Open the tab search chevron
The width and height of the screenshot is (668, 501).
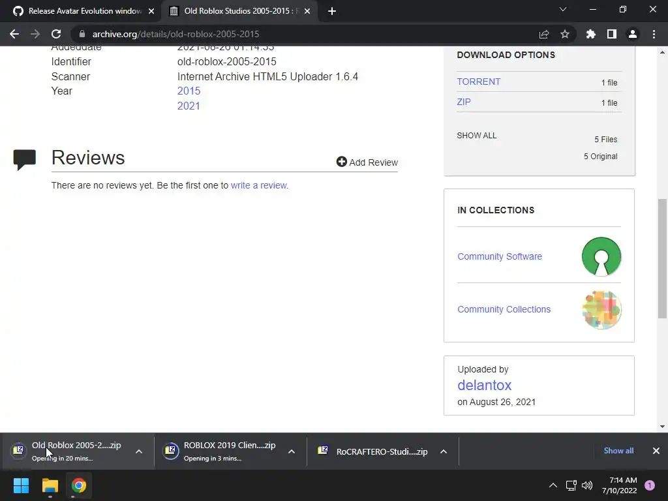[563, 9]
